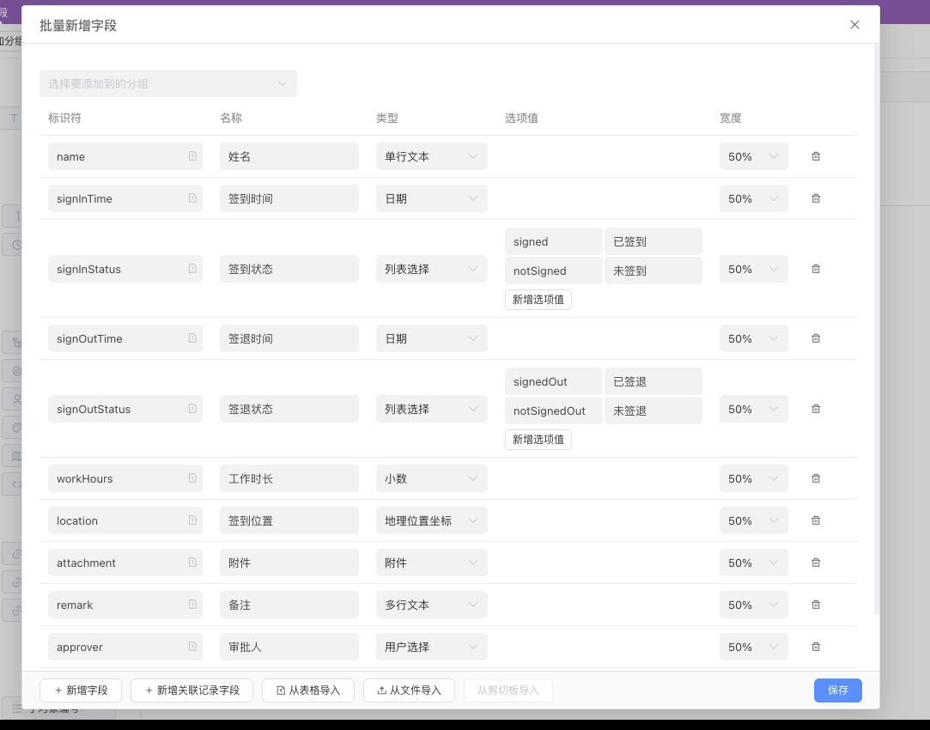The image size is (930, 730).
Task: Click the signed option value input field
Action: (x=553, y=241)
